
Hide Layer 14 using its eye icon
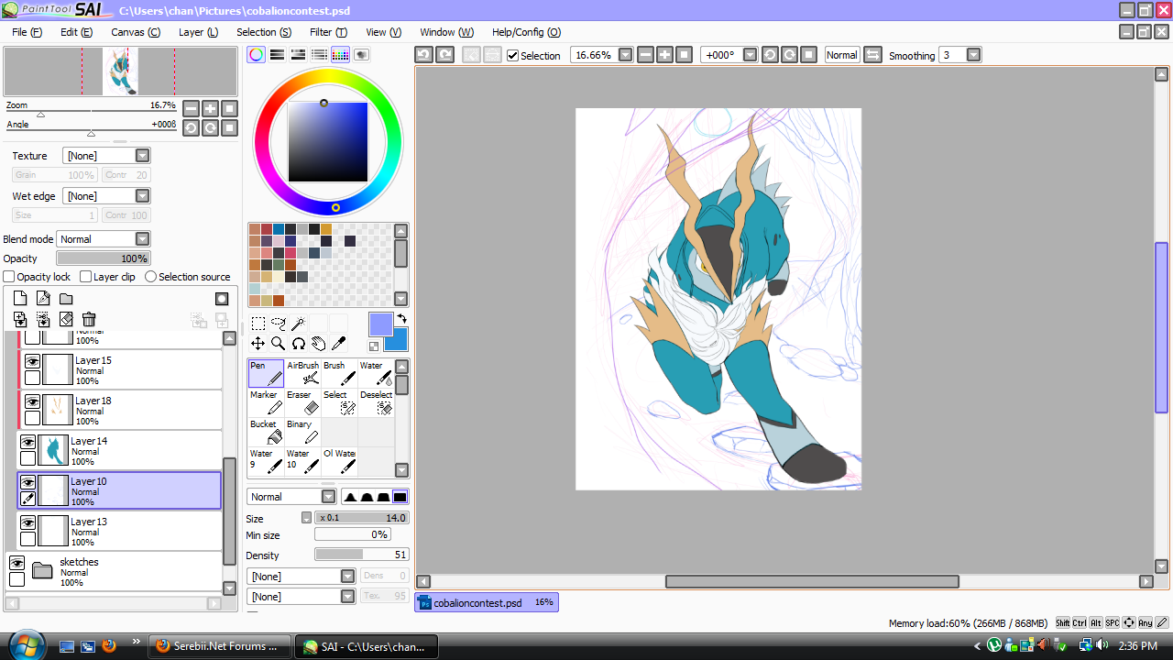(x=28, y=442)
